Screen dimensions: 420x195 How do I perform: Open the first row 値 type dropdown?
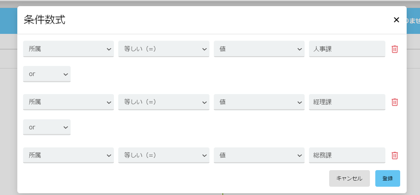[x=259, y=49]
